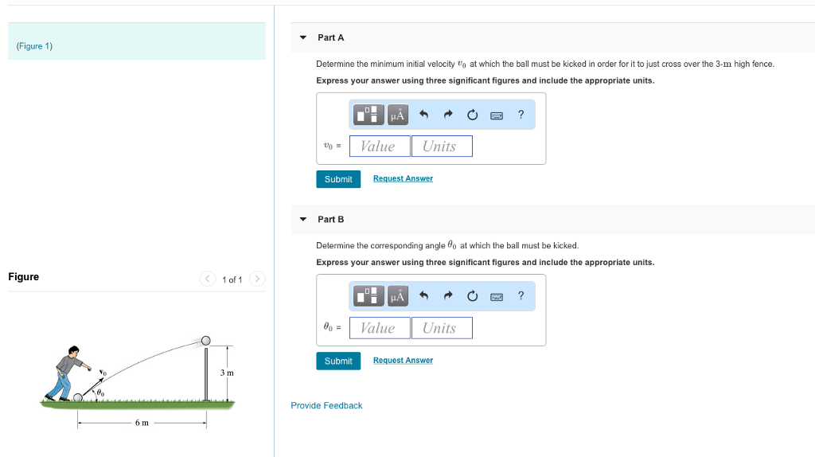815x457 pixels.
Task: Open templates button in Part A toolbar
Action: pos(369,115)
